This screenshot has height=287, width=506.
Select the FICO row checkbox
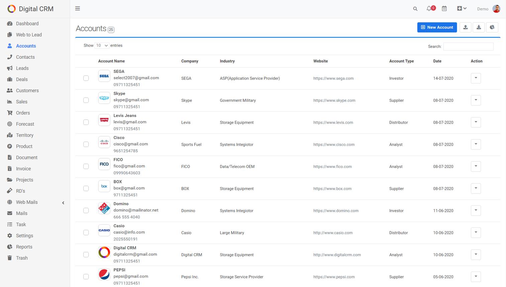[86, 166]
